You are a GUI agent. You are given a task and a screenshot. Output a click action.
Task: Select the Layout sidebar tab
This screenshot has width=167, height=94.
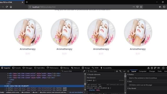pos(134,71)
